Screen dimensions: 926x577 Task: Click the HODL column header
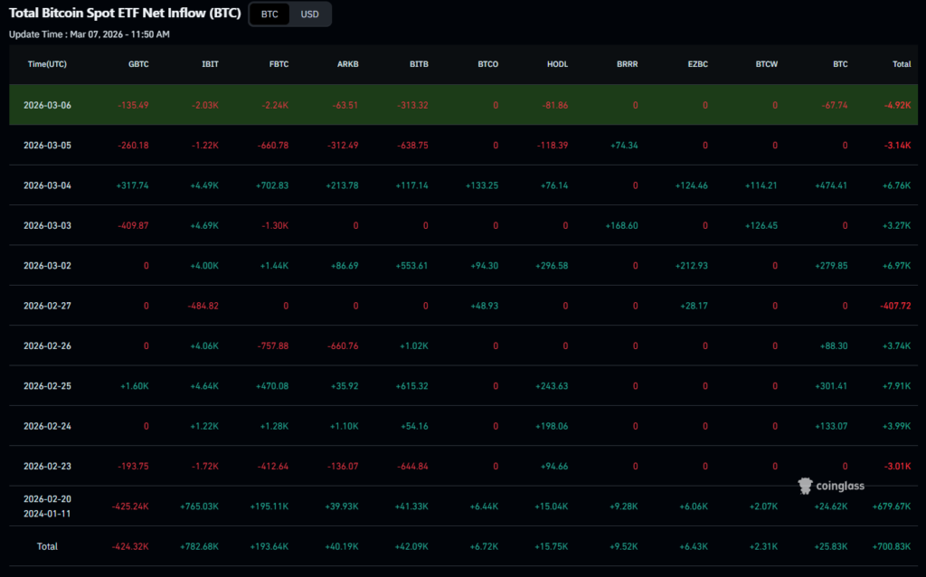point(557,64)
